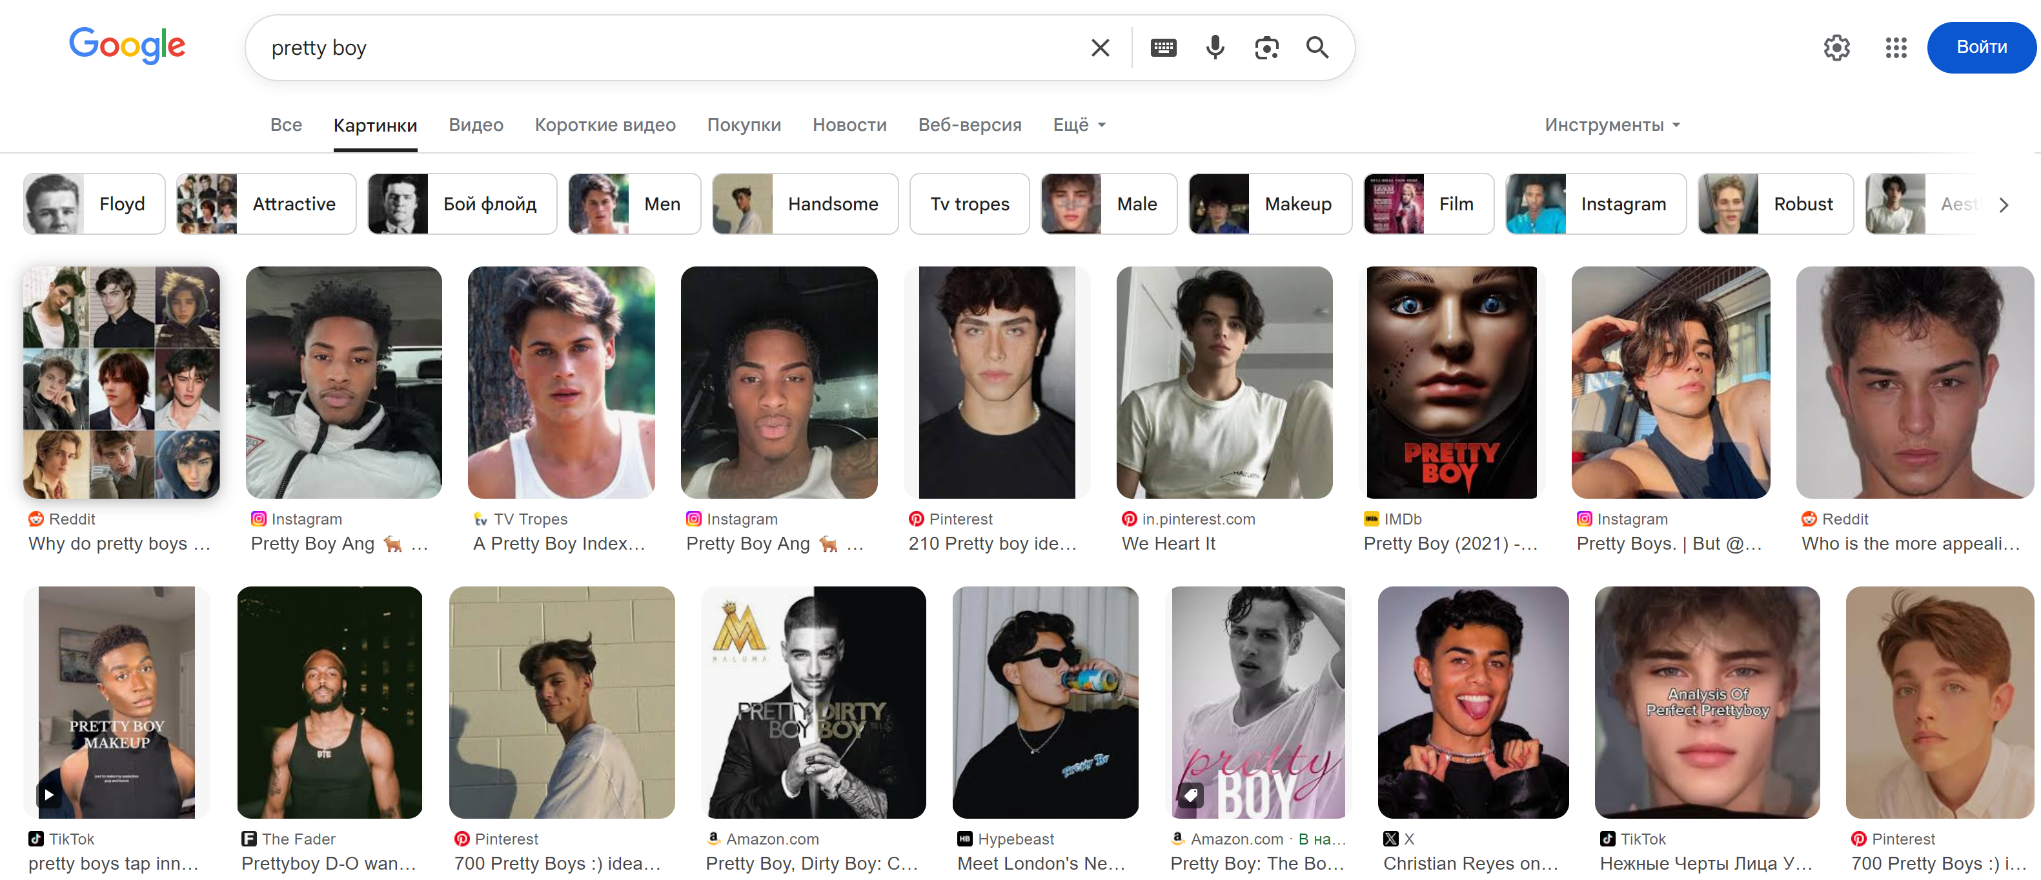Open 'Meet London's Ne...' link

pyautogui.click(x=1041, y=864)
